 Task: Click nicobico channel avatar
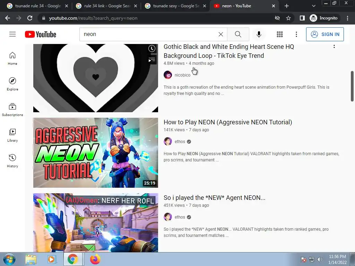(168, 75)
